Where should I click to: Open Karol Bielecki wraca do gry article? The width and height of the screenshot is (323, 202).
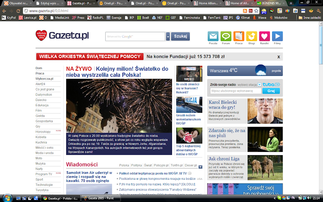point(223,105)
